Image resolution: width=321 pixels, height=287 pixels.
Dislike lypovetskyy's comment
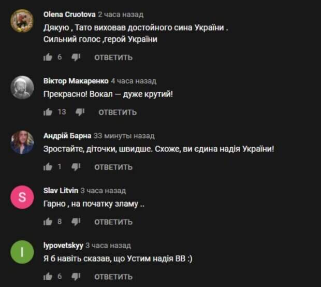pyautogui.click(x=76, y=277)
